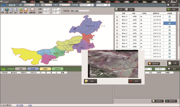Switch to the processing complete (处理完成) tab
This screenshot has height=107, width=180.
58,69
